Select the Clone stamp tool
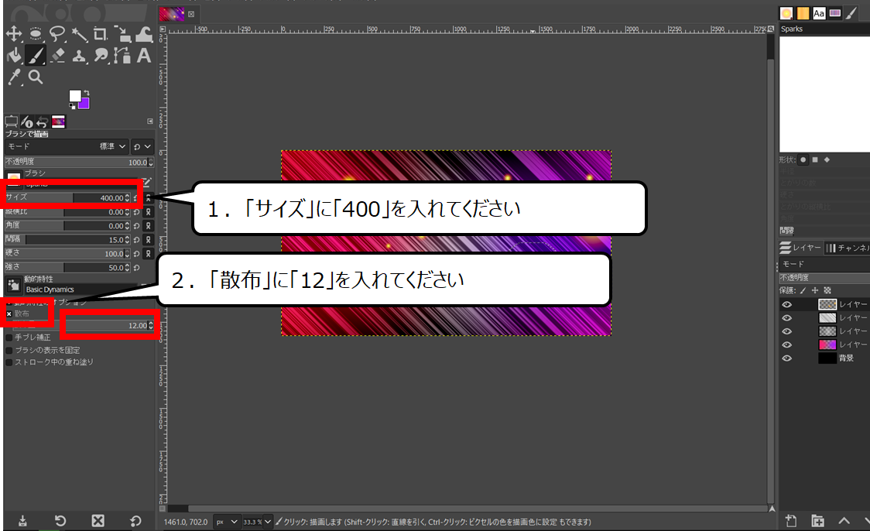870x531 pixels. (x=80, y=56)
